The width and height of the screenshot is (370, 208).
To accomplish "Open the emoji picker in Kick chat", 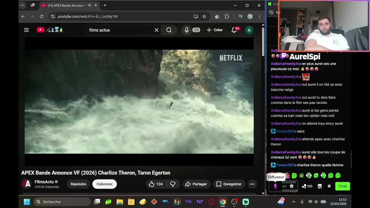I will click(291, 186).
